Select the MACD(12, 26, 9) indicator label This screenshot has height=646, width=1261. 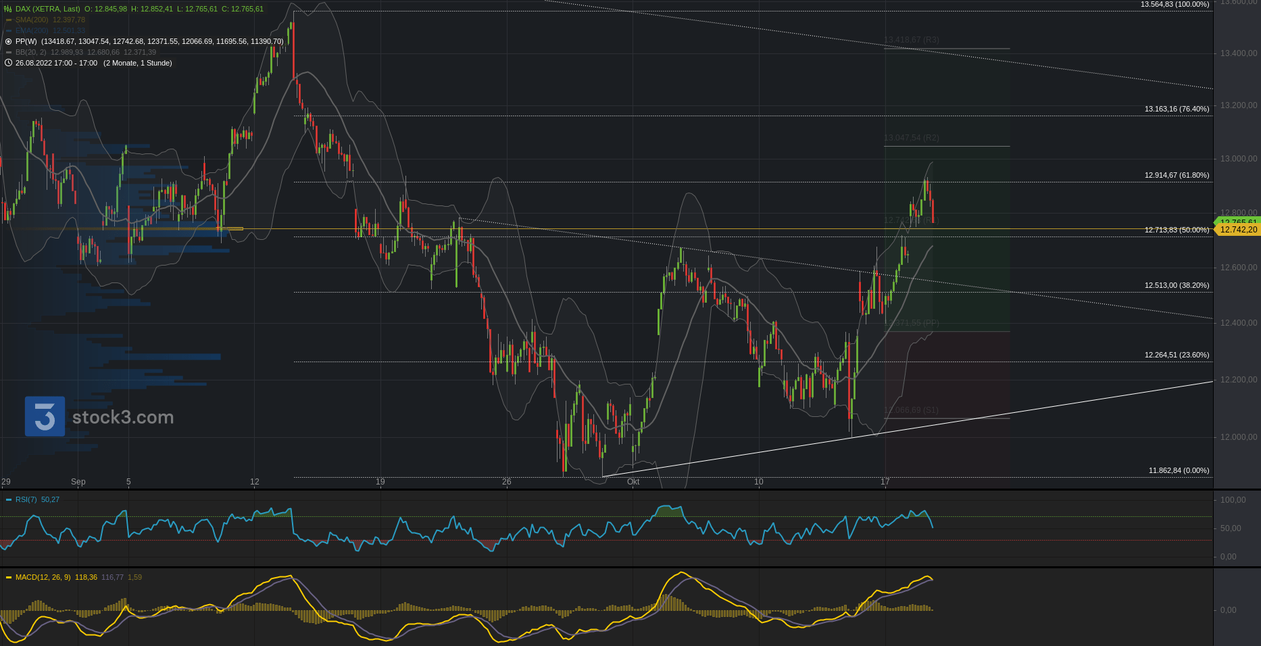click(43, 577)
